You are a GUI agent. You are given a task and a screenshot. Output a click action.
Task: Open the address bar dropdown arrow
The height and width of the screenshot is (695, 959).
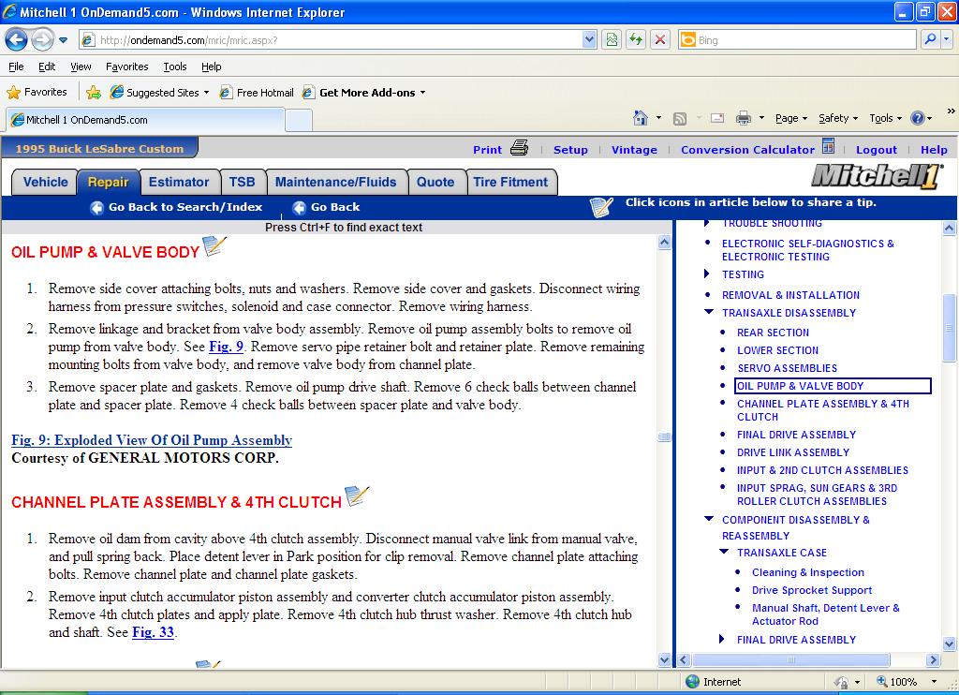click(589, 39)
